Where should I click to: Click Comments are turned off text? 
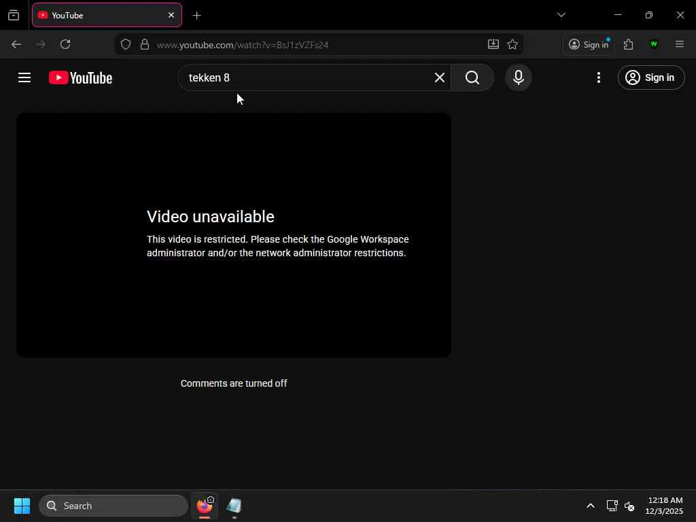[234, 383]
